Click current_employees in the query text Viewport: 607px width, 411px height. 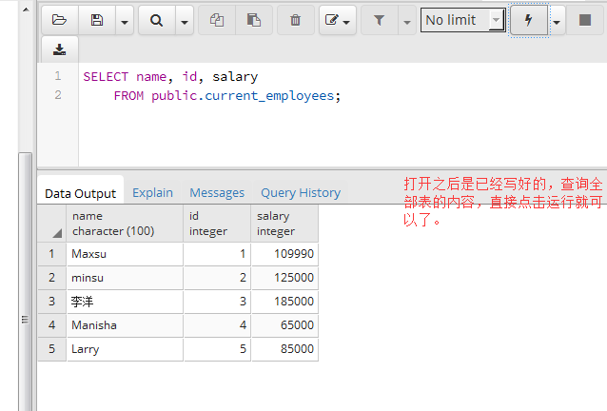(269, 95)
